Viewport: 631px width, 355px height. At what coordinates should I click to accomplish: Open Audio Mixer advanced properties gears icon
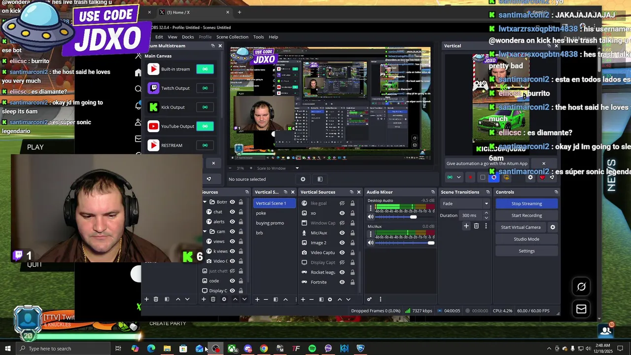click(369, 299)
